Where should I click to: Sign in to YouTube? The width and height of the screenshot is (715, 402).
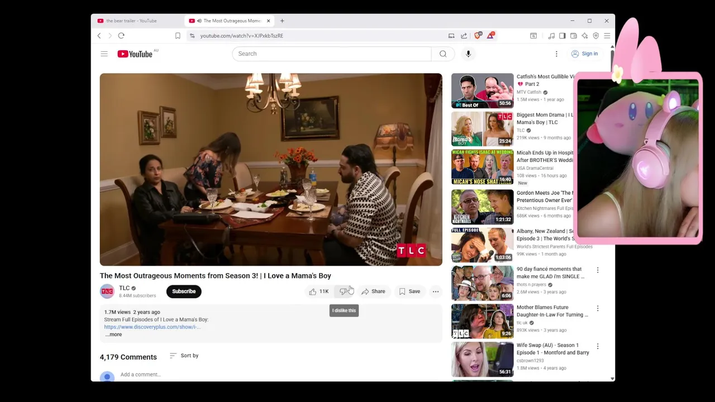pyautogui.click(x=584, y=54)
